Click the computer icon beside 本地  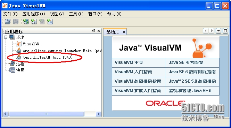point(12,37)
